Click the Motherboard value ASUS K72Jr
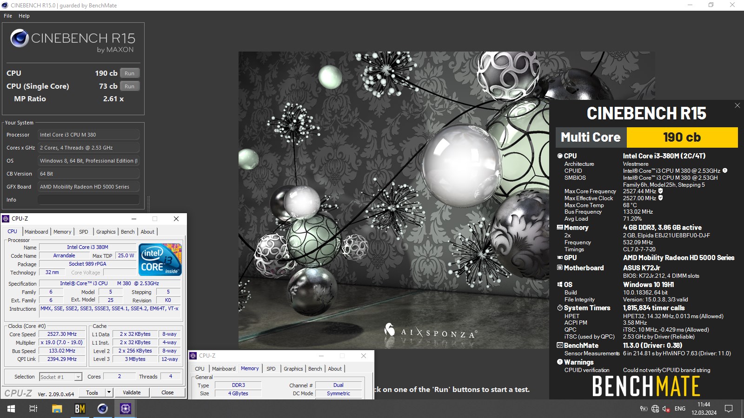Image resolution: width=744 pixels, height=418 pixels. [642, 268]
